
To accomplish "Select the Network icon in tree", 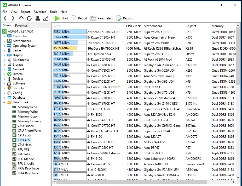I will coord(9,69).
